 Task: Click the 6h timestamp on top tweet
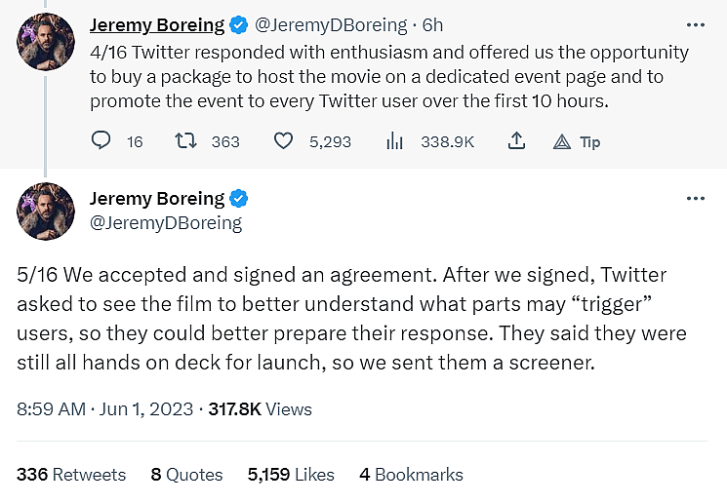(432, 25)
